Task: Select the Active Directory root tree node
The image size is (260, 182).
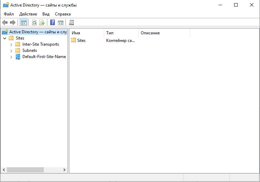Action: (x=38, y=32)
